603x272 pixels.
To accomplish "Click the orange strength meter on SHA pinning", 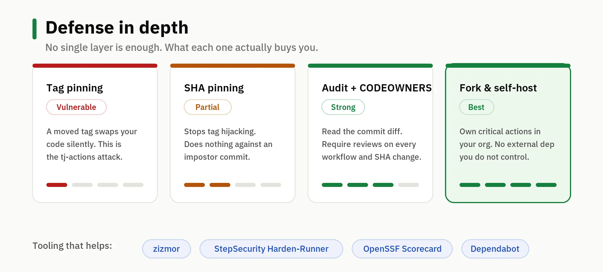I will click(233, 185).
